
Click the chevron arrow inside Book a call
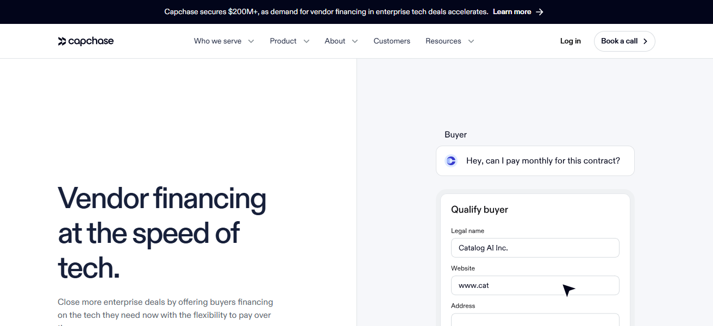[645, 41]
